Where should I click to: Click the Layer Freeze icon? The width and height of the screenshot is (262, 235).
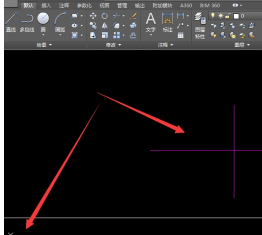pyautogui.click(x=232, y=26)
